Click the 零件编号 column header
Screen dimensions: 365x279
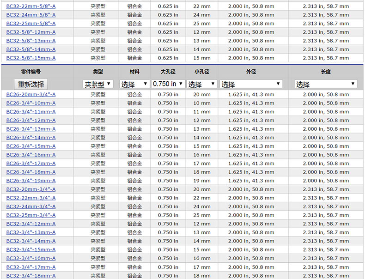pyautogui.click(x=31, y=72)
